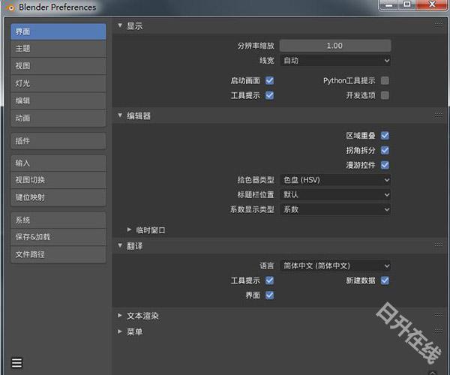Image resolution: width=450 pixels, height=375 pixels.
Task: Minimize the Blender Preferences window
Action: tap(388, 5)
